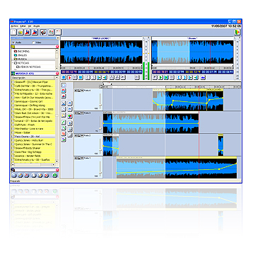Toggle the Video checkbox

pos(33,42)
